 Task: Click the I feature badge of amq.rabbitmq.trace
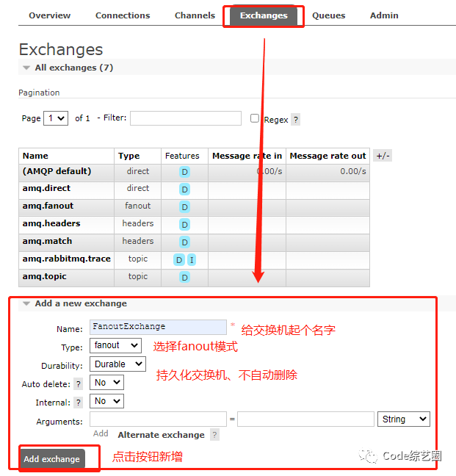pyautogui.click(x=192, y=260)
